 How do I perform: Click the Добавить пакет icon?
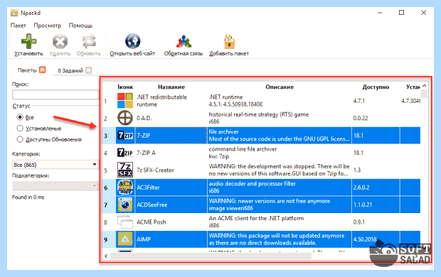click(x=229, y=41)
